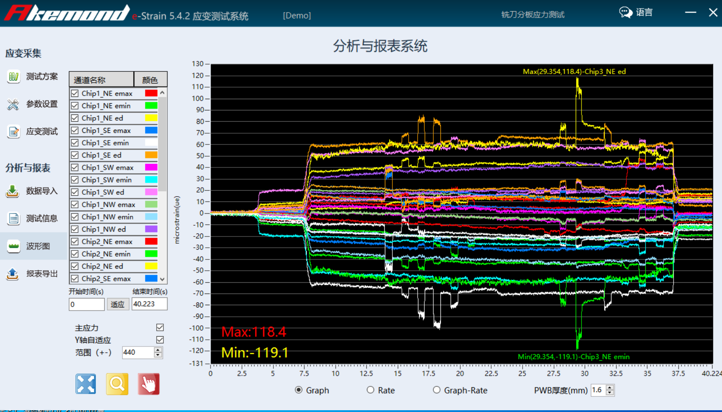Activate the red hand pan tool

149,384
